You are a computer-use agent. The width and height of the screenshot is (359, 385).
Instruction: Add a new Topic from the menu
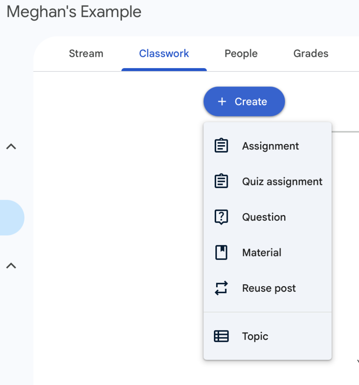click(x=255, y=336)
